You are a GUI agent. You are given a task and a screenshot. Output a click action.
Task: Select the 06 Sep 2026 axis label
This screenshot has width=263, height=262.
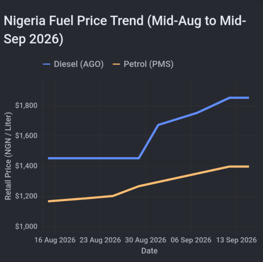click(x=191, y=240)
